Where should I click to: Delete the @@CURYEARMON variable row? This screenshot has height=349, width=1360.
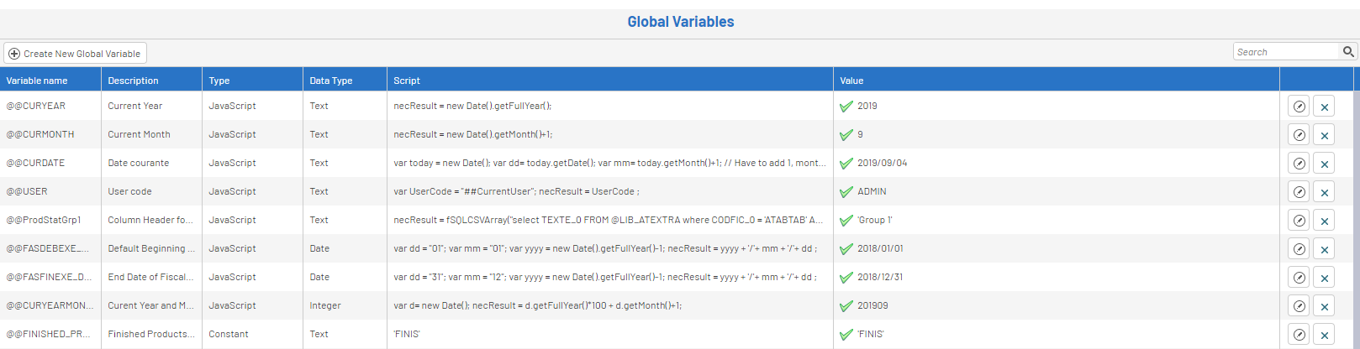click(1324, 306)
